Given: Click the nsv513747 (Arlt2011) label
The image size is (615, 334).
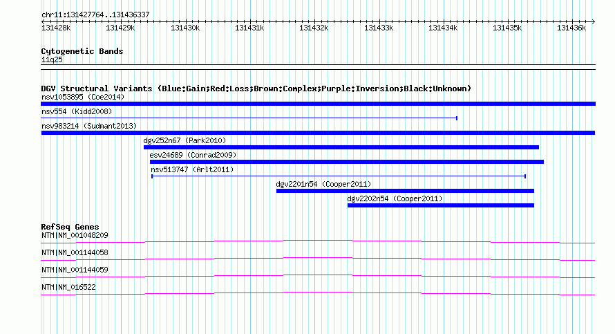Looking at the screenshot, I should pos(192,169).
